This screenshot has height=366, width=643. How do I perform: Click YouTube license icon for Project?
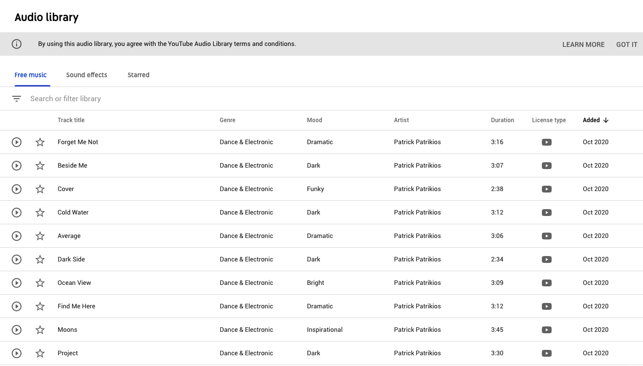tap(547, 353)
